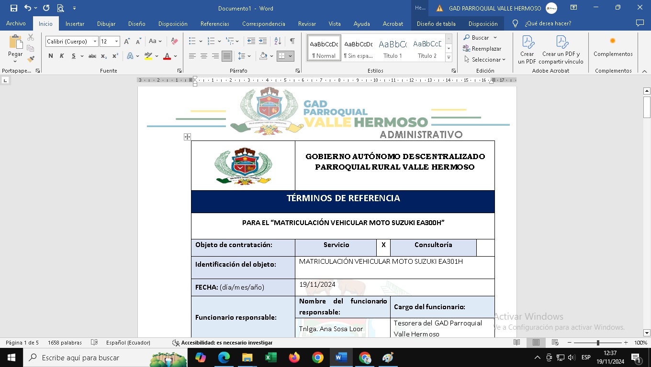Click the Create PDF Acrobat icon

point(527,50)
